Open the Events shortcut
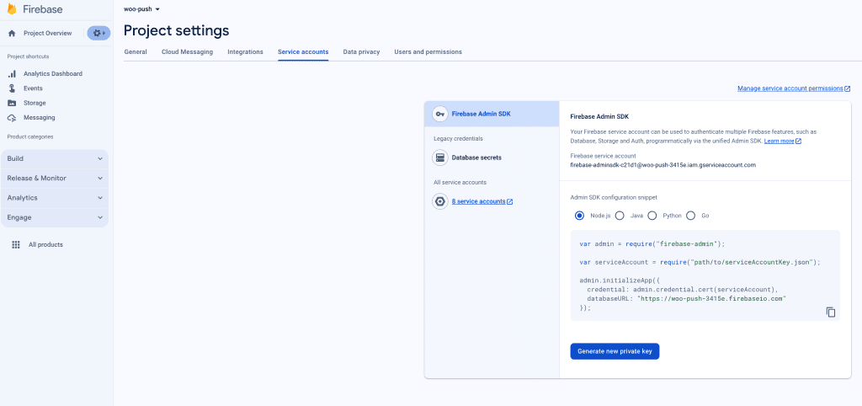Image resolution: width=862 pixels, height=406 pixels. pyautogui.click(x=33, y=88)
